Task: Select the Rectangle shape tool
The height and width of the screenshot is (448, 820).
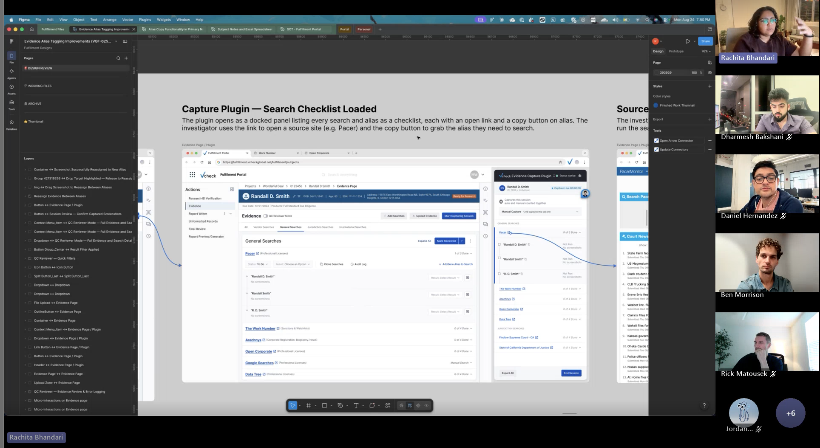Action: pos(324,405)
